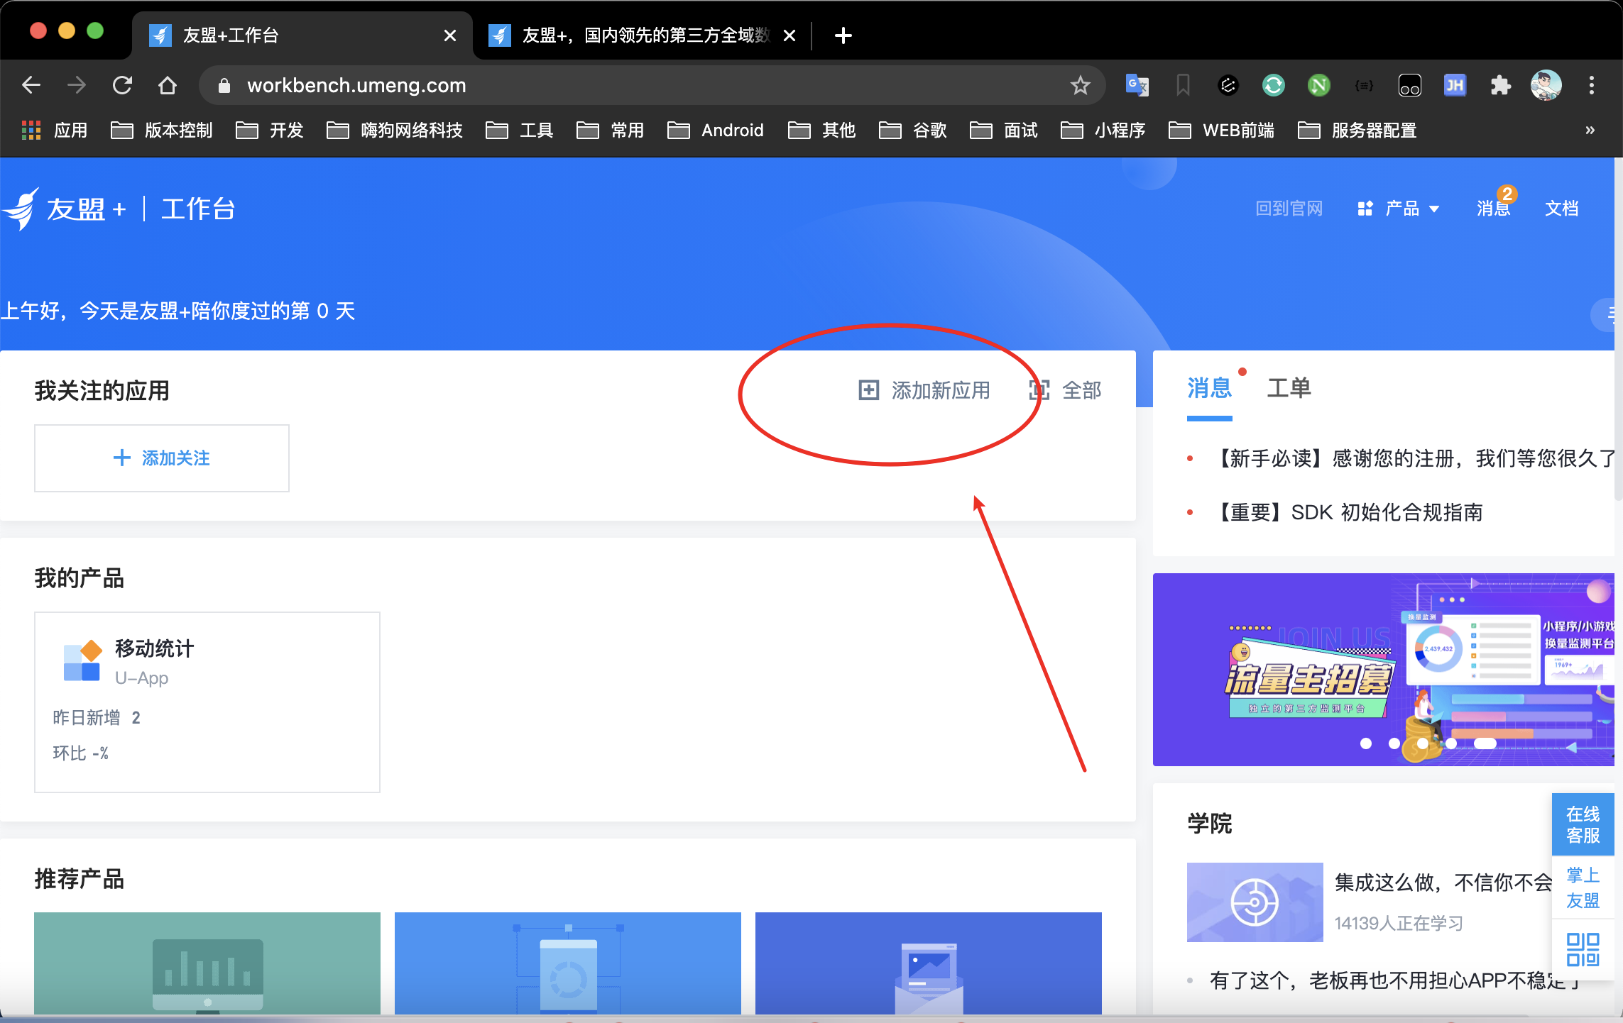Close the 友盟+工作台 tab
Image resolution: width=1623 pixels, height=1023 pixels.
pos(450,35)
